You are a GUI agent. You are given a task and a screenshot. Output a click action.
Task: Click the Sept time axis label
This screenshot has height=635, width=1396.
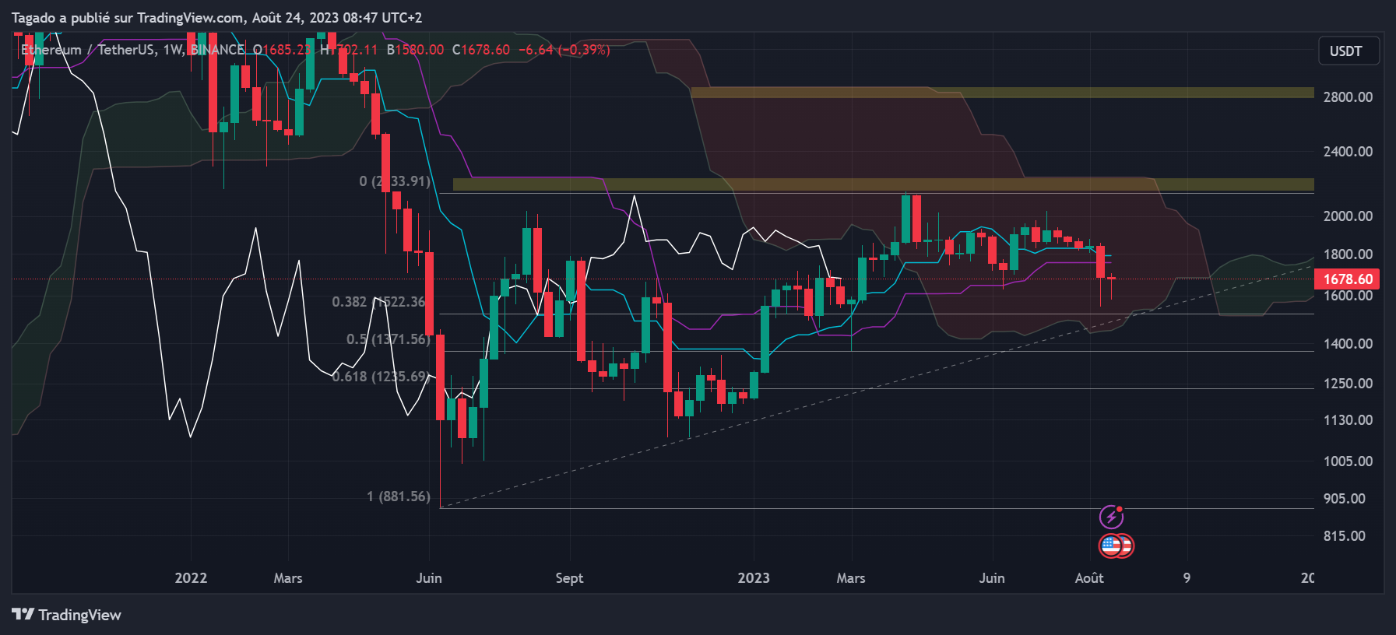(x=569, y=578)
